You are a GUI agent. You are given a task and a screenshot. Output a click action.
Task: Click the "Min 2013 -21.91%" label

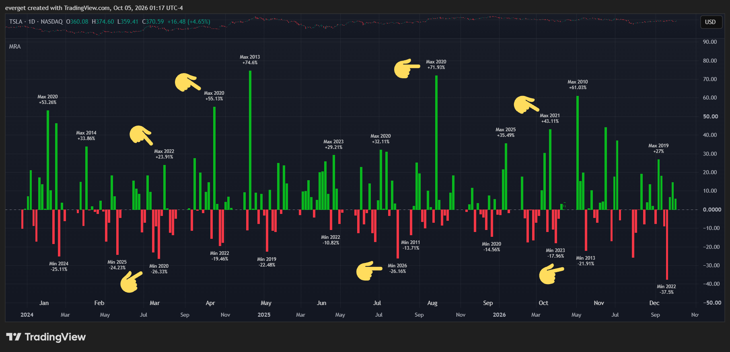click(586, 261)
